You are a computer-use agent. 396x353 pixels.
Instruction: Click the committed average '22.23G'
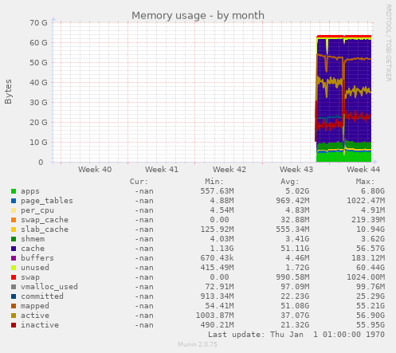tap(295, 296)
